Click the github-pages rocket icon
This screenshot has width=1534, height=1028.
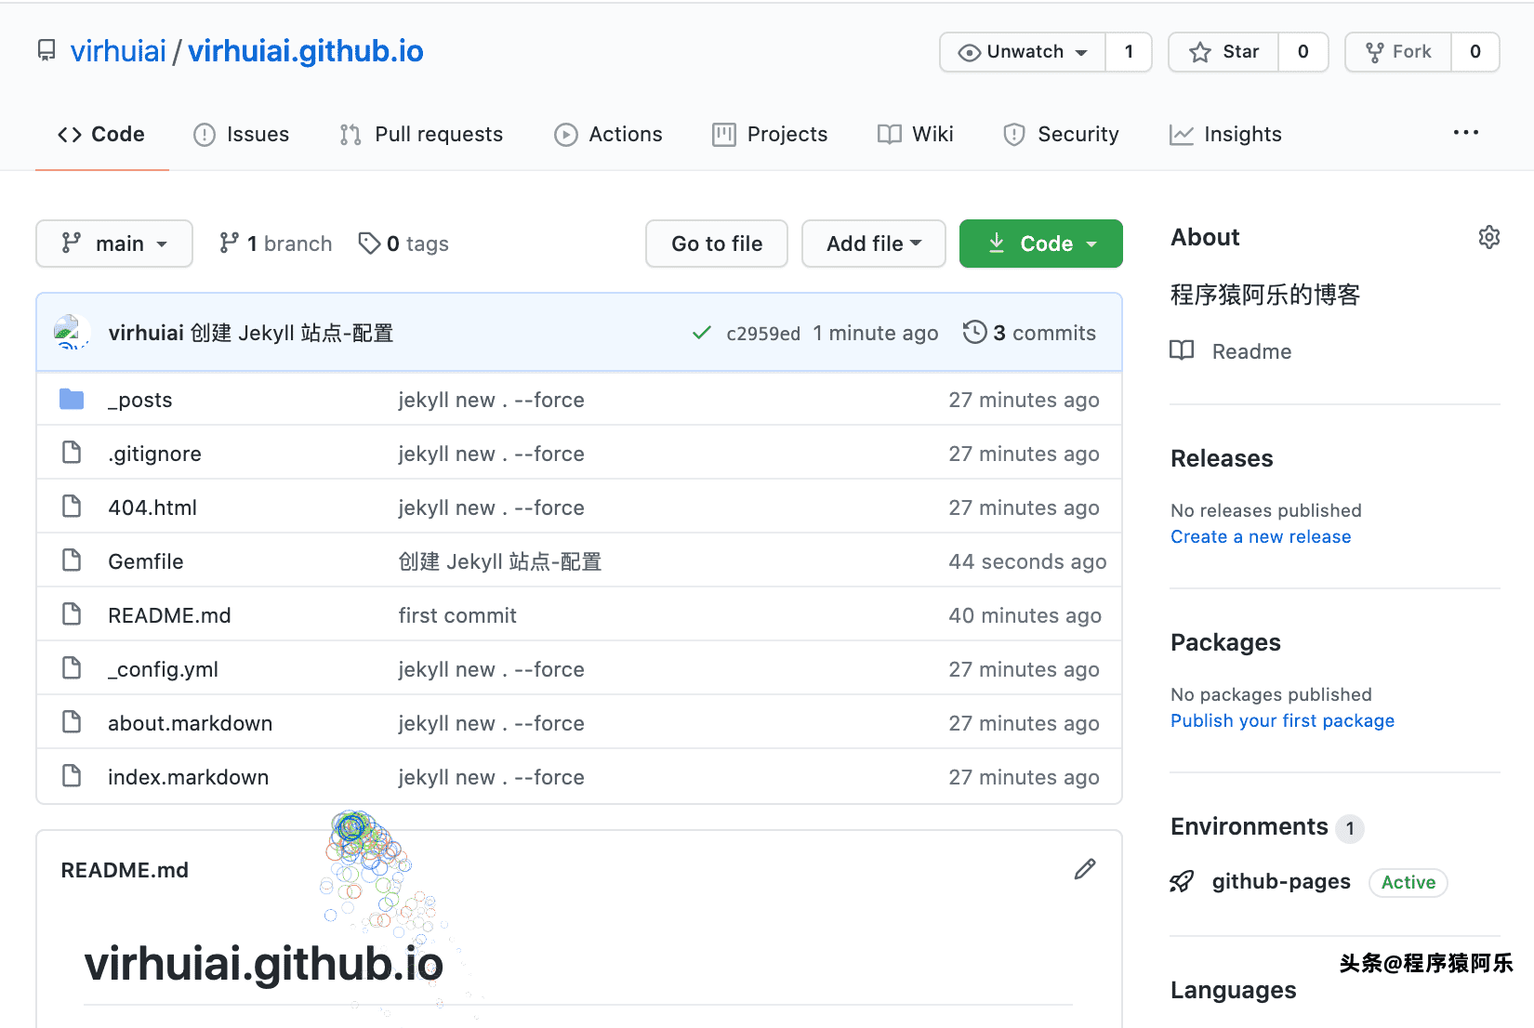point(1182,881)
